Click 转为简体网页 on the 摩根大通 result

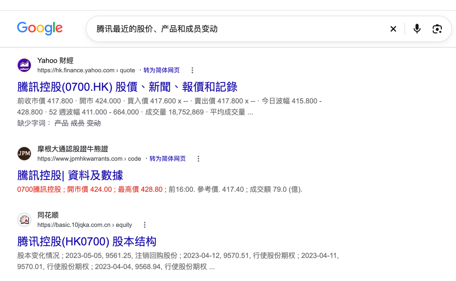tap(167, 159)
